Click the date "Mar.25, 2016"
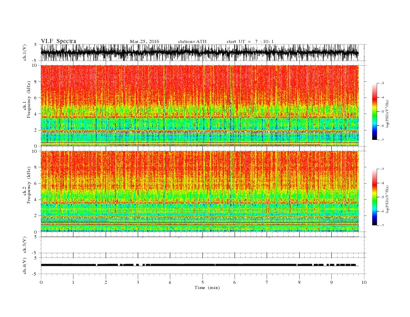The image size is (410, 317). (x=144, y=41)
